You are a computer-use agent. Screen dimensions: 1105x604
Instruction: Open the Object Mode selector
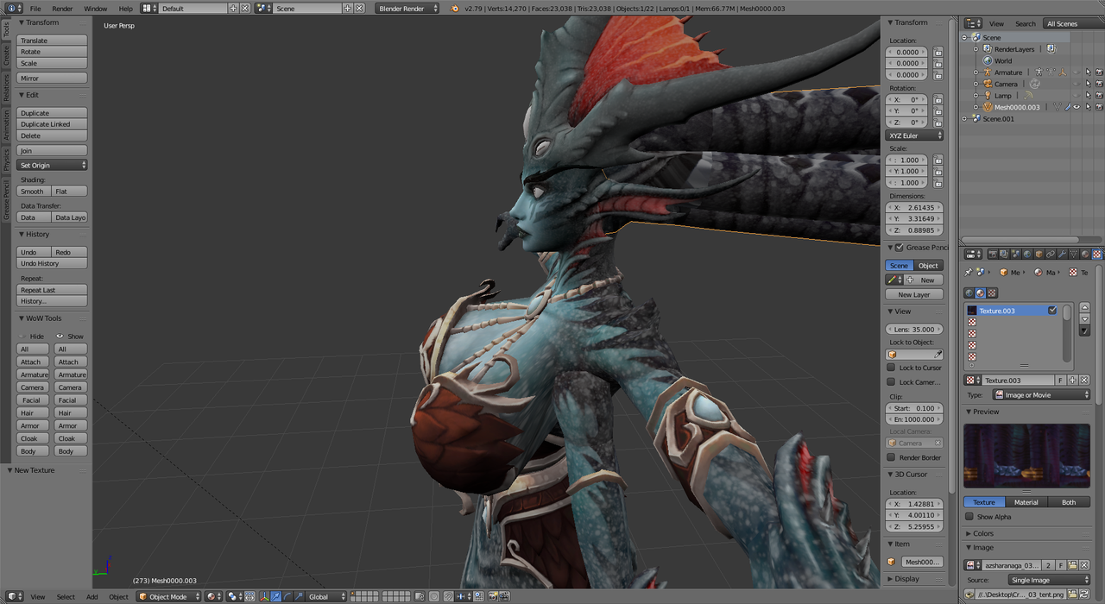(169, 596)
